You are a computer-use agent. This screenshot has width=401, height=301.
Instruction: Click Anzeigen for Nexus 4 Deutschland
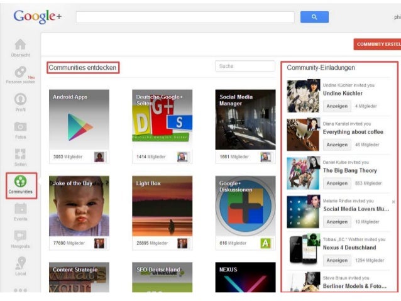pyautogui.click(x=337, y=260)
